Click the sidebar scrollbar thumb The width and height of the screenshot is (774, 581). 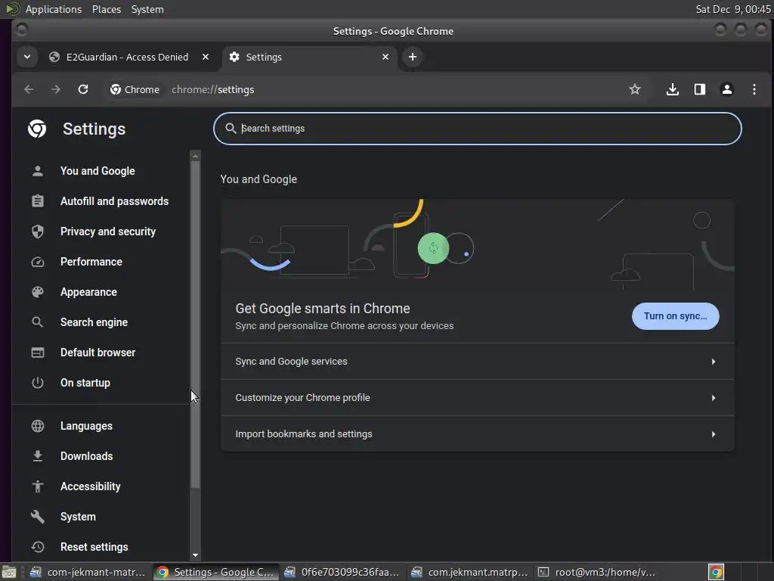tap(195, 325)
